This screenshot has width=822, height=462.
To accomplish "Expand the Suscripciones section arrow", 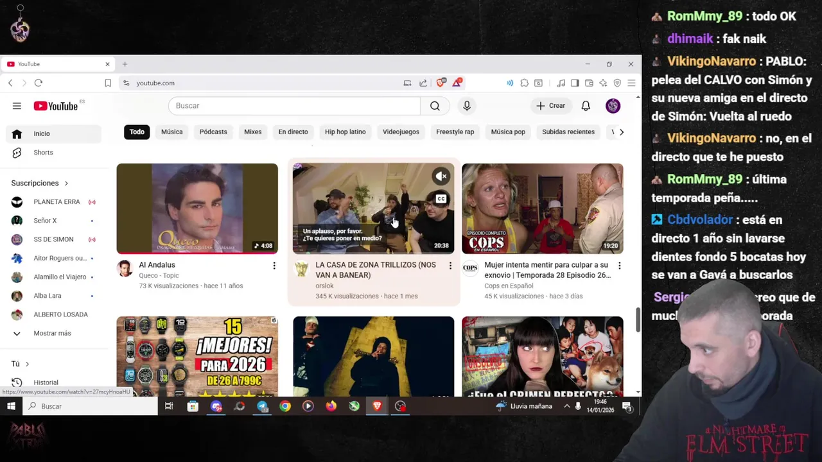I will point(66,184).
